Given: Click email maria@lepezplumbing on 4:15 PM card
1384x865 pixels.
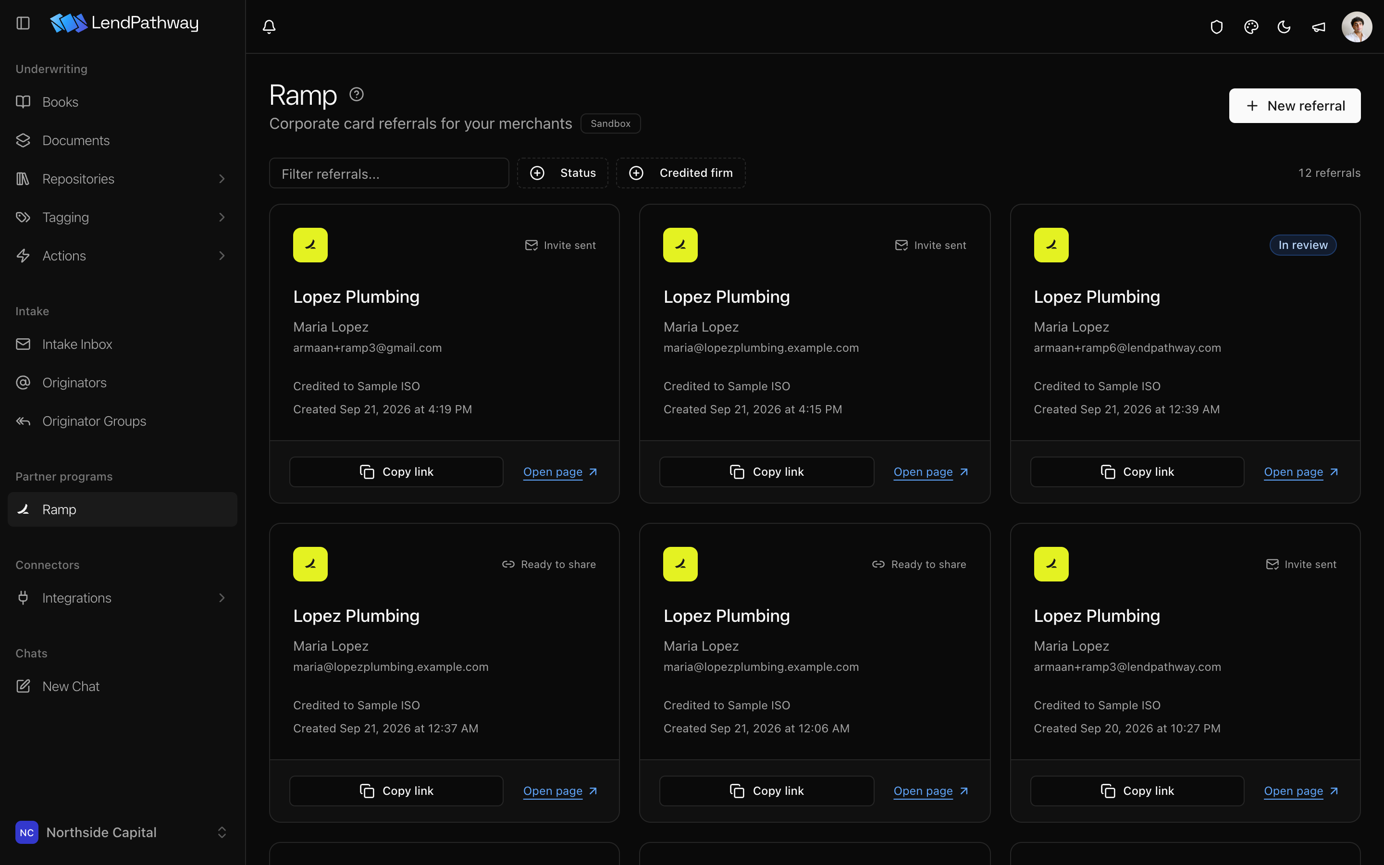Looking at the screenshot, I should [761, 348].
